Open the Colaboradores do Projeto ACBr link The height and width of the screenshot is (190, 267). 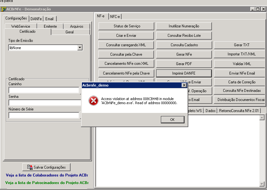(47, 175)
